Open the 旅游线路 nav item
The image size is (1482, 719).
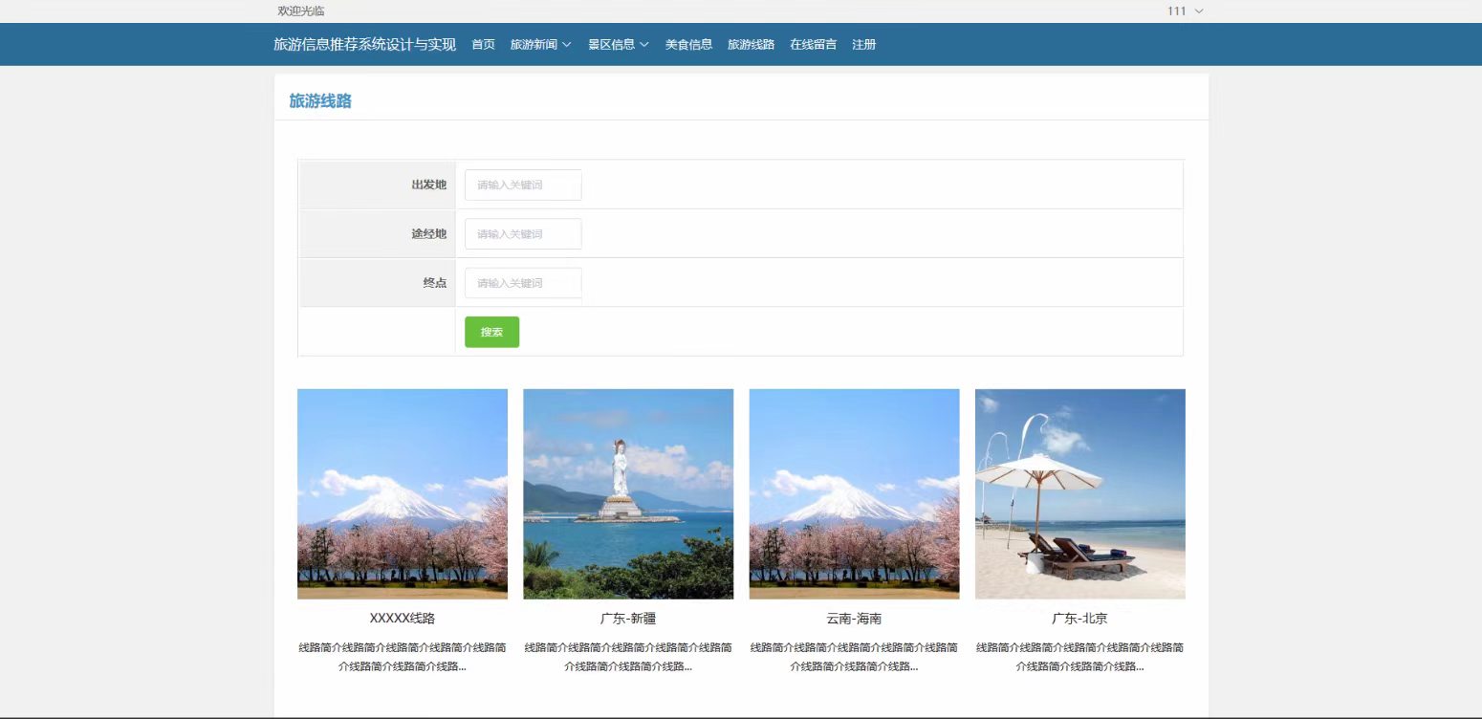click(751, 44)
